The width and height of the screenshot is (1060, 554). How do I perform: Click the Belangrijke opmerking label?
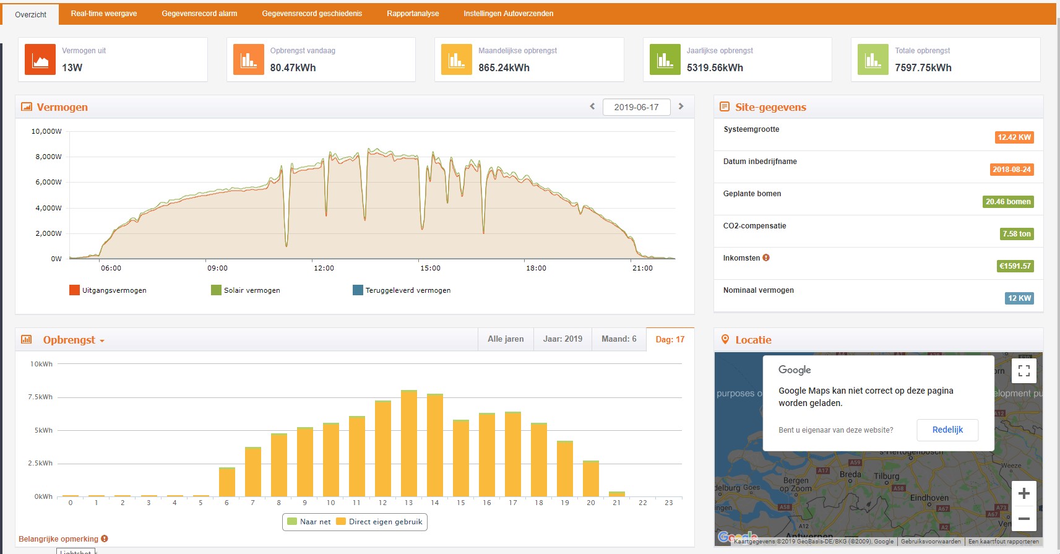pyautogui.click(x=58, y=539)
